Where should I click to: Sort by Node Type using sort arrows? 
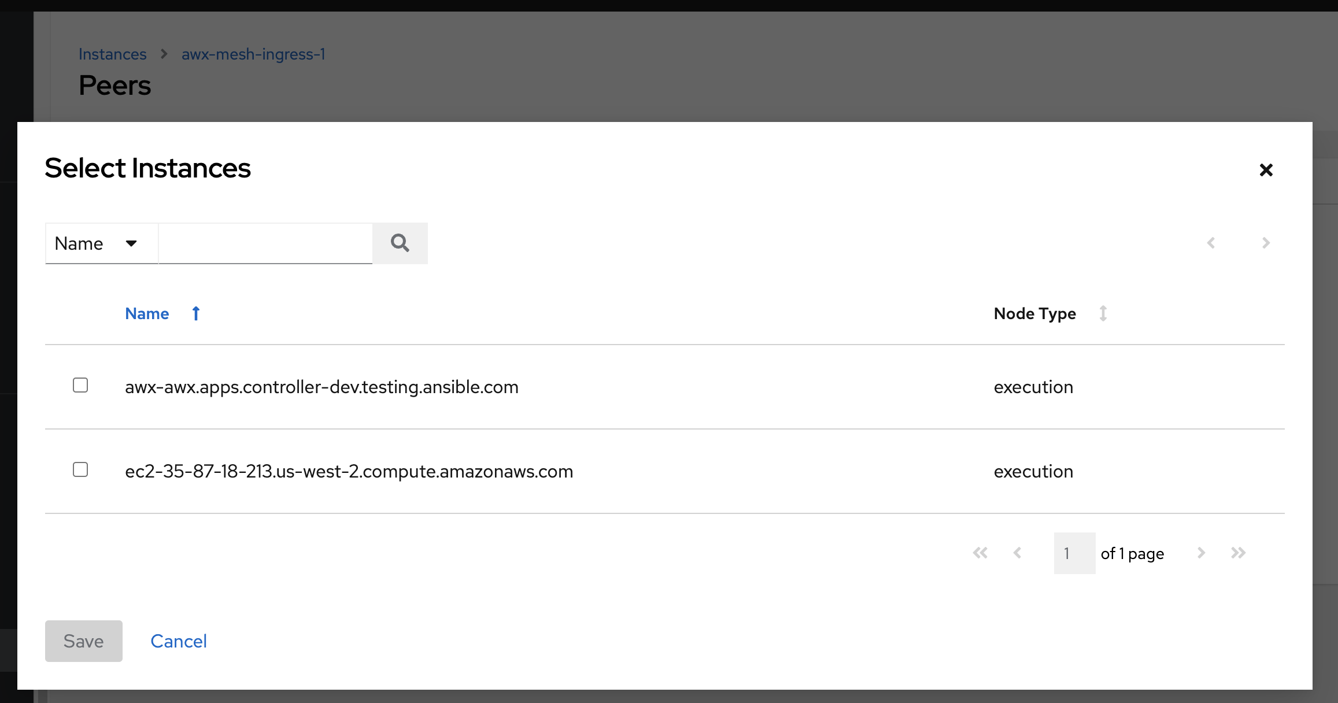1103,313
